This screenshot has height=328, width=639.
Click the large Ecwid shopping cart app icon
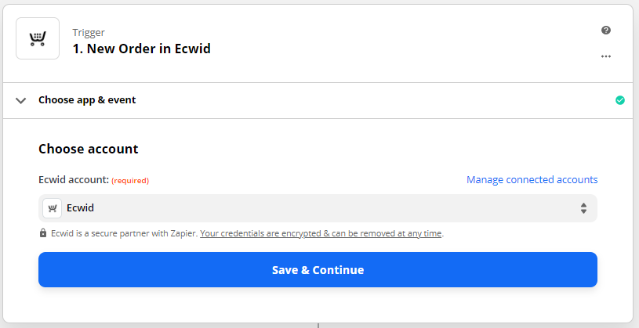[x=38, y=38]
